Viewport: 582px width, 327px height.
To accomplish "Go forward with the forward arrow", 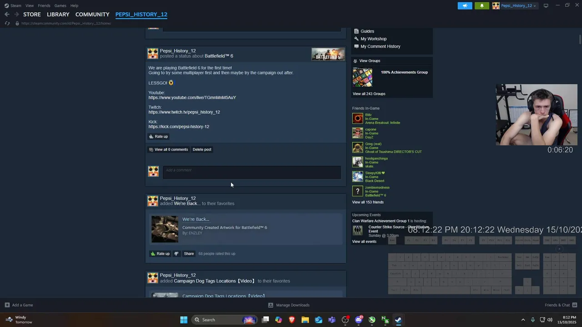I will coord(16,15).
